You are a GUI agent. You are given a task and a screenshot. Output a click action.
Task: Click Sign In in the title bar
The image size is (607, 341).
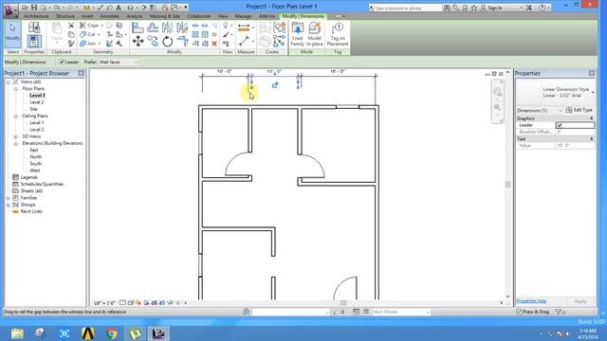[495, 8]
